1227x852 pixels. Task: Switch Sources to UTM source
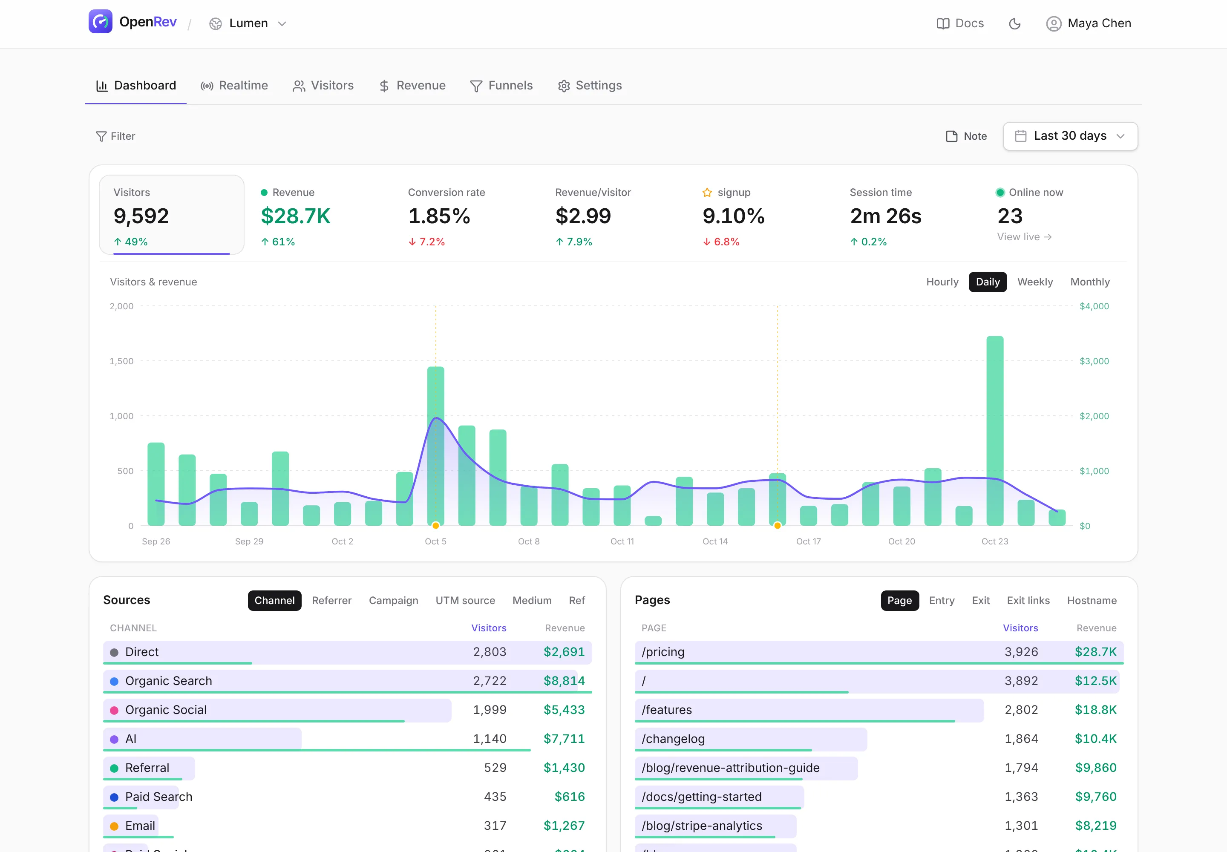(465, 601)
